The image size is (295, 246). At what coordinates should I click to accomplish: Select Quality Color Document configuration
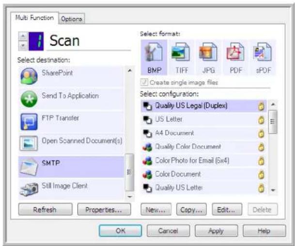204,147
